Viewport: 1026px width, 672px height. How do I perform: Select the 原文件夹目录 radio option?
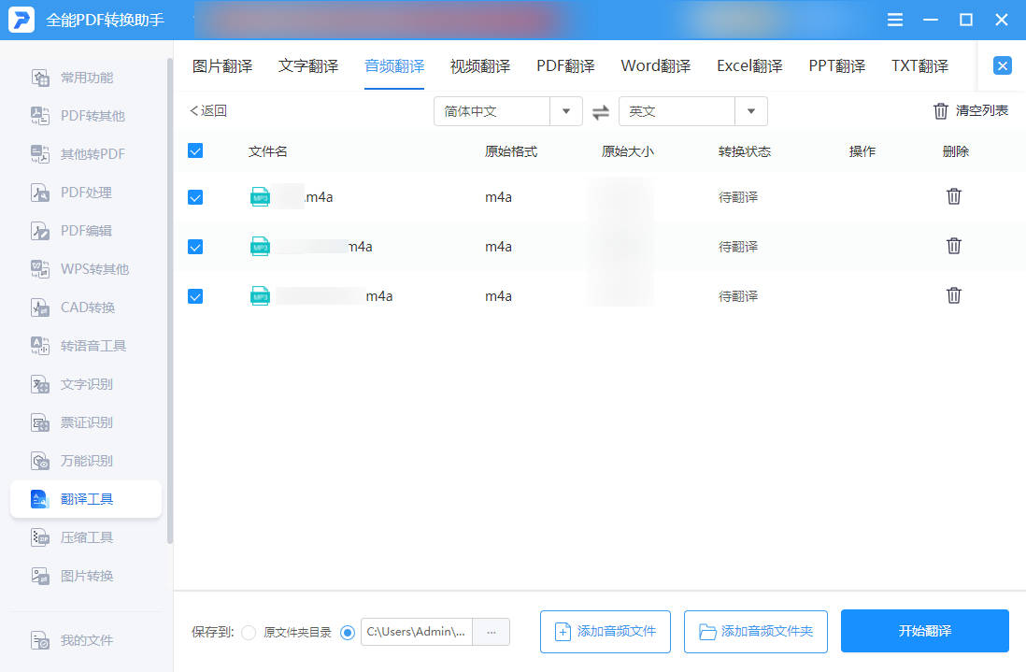click(249, 632)
